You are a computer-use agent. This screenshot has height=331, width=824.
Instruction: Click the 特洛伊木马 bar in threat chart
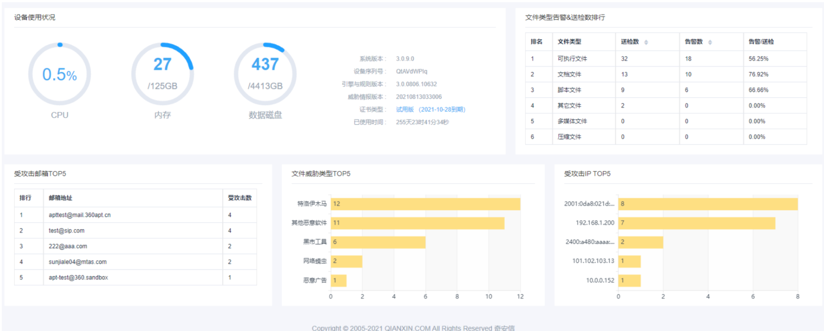click(425, 204)
